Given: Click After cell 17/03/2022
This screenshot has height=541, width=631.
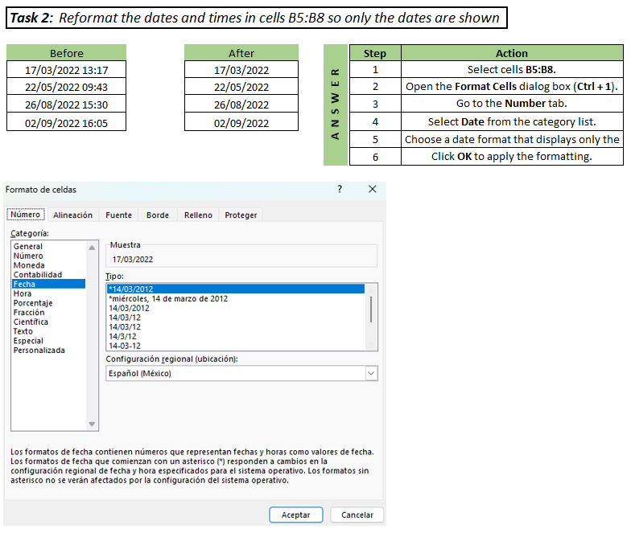Looking at the screenshot, I should point(241,69).
